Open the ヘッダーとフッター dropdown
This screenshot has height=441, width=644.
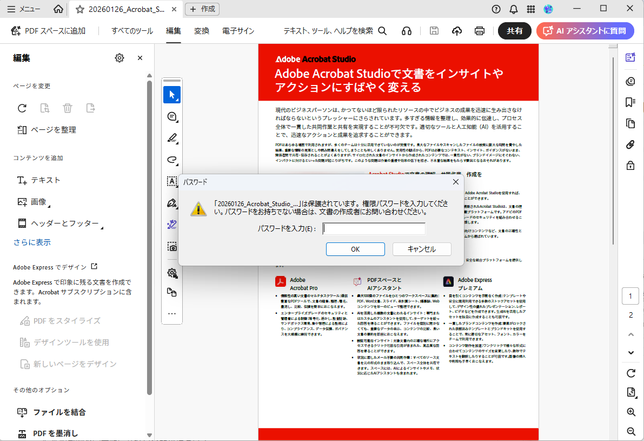pyautogui.click(x=60, y=223)
